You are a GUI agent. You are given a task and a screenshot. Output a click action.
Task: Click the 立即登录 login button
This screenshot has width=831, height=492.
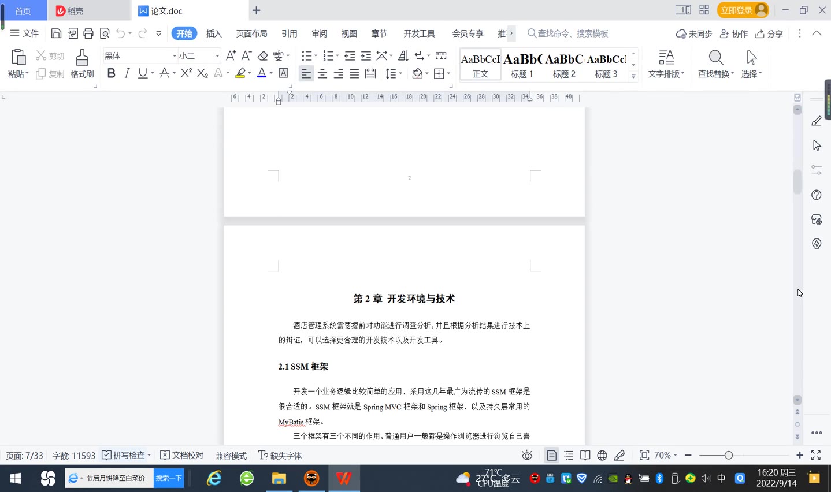(743, 10)
